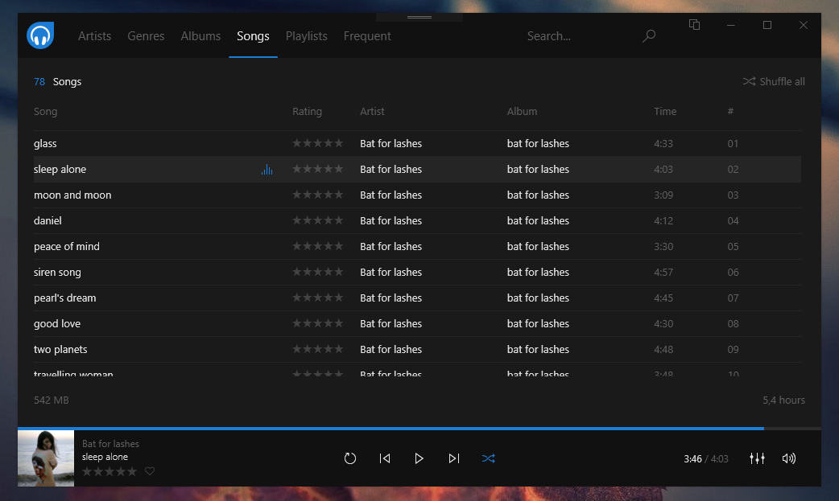The image size is (839, 501).
Task: Disable shuffle mode in the playback bar
Action: 488,458
